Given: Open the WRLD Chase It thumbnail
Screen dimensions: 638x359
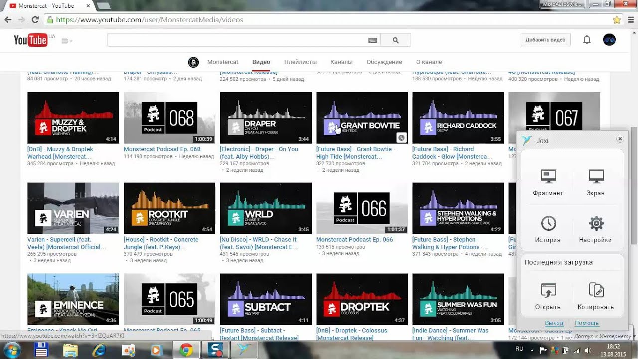Looking at the screenshot, I should tap(266, 208).
